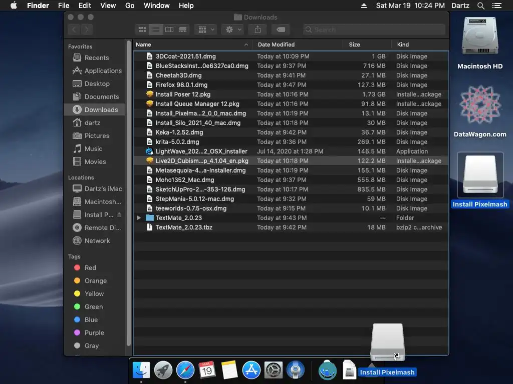Sort by the Size column header

coord(367,44)
